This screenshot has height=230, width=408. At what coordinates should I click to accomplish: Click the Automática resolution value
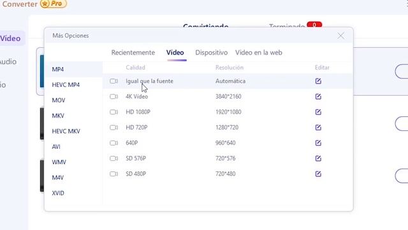230,81
